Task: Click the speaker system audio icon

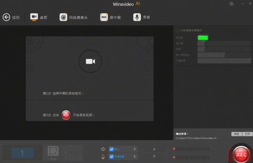Action: [x=103, y=149]
